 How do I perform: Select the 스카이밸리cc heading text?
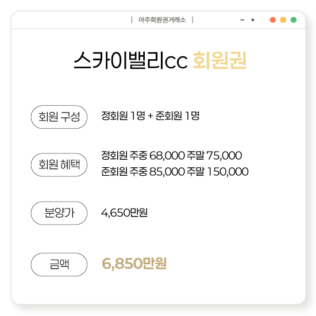(130, 60)
